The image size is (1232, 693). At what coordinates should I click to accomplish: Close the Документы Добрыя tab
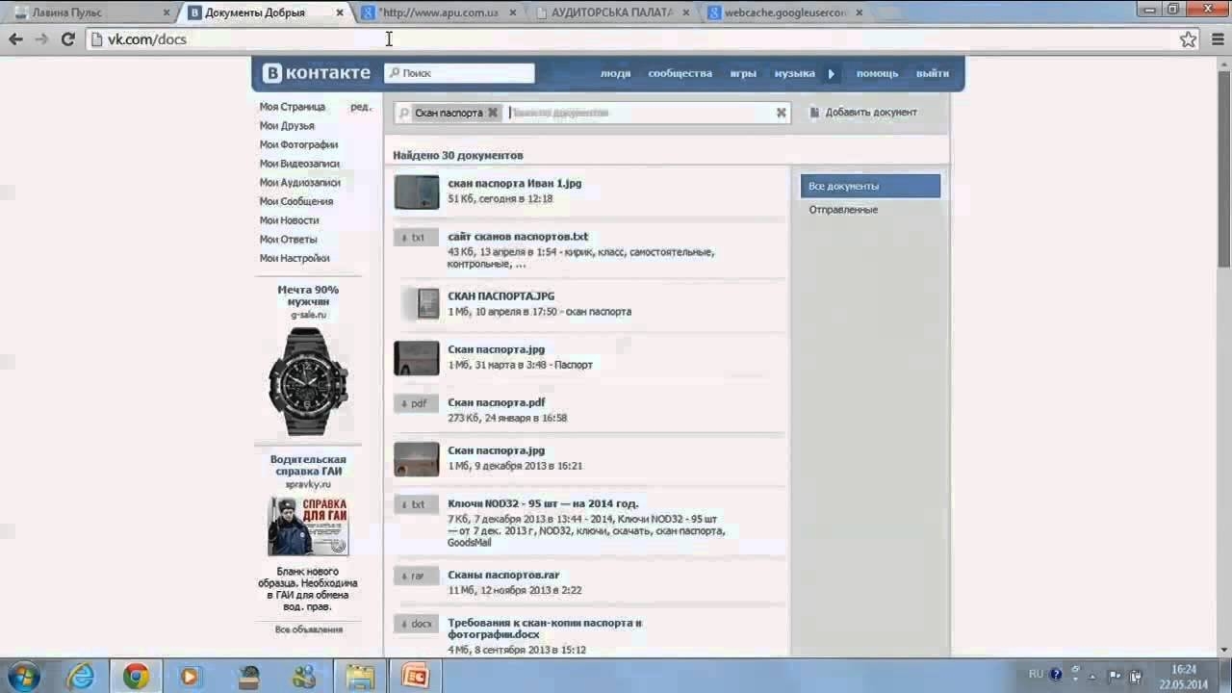339,13
